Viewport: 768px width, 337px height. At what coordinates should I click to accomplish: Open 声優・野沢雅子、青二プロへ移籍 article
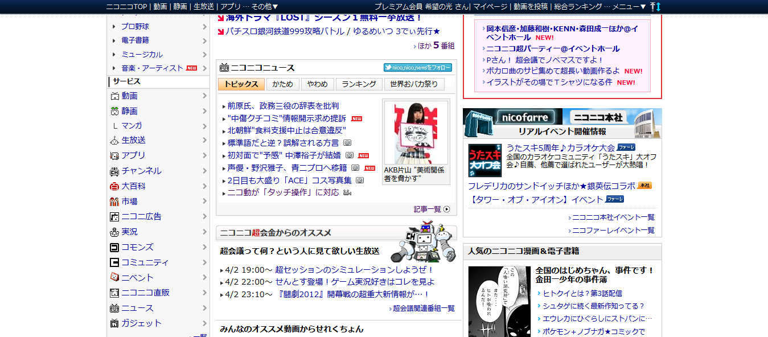pos(287,168)
